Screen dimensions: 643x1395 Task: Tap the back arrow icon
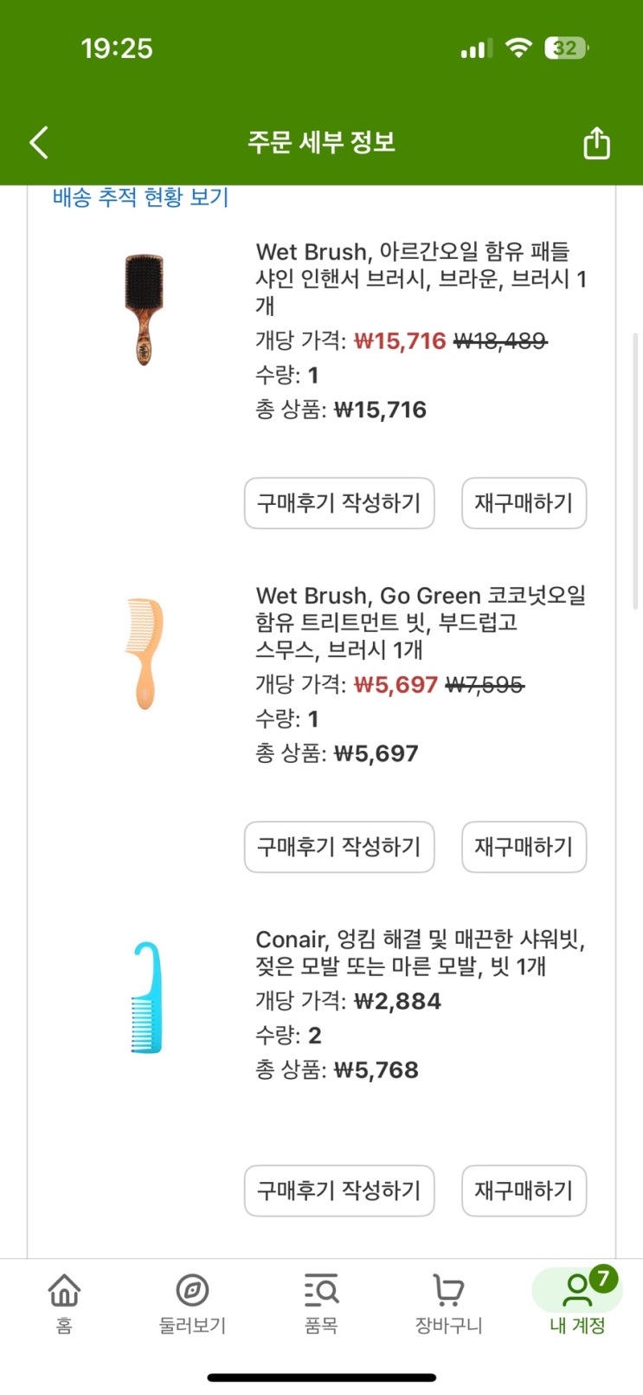[39, 143]
